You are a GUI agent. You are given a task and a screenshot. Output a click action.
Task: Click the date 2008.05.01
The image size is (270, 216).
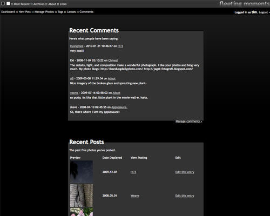pos(110,195)
